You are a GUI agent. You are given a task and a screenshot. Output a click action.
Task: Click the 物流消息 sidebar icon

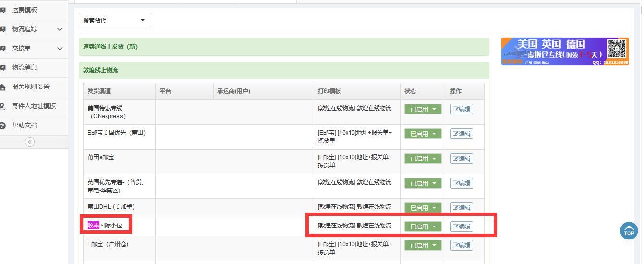tap(3, 67)
